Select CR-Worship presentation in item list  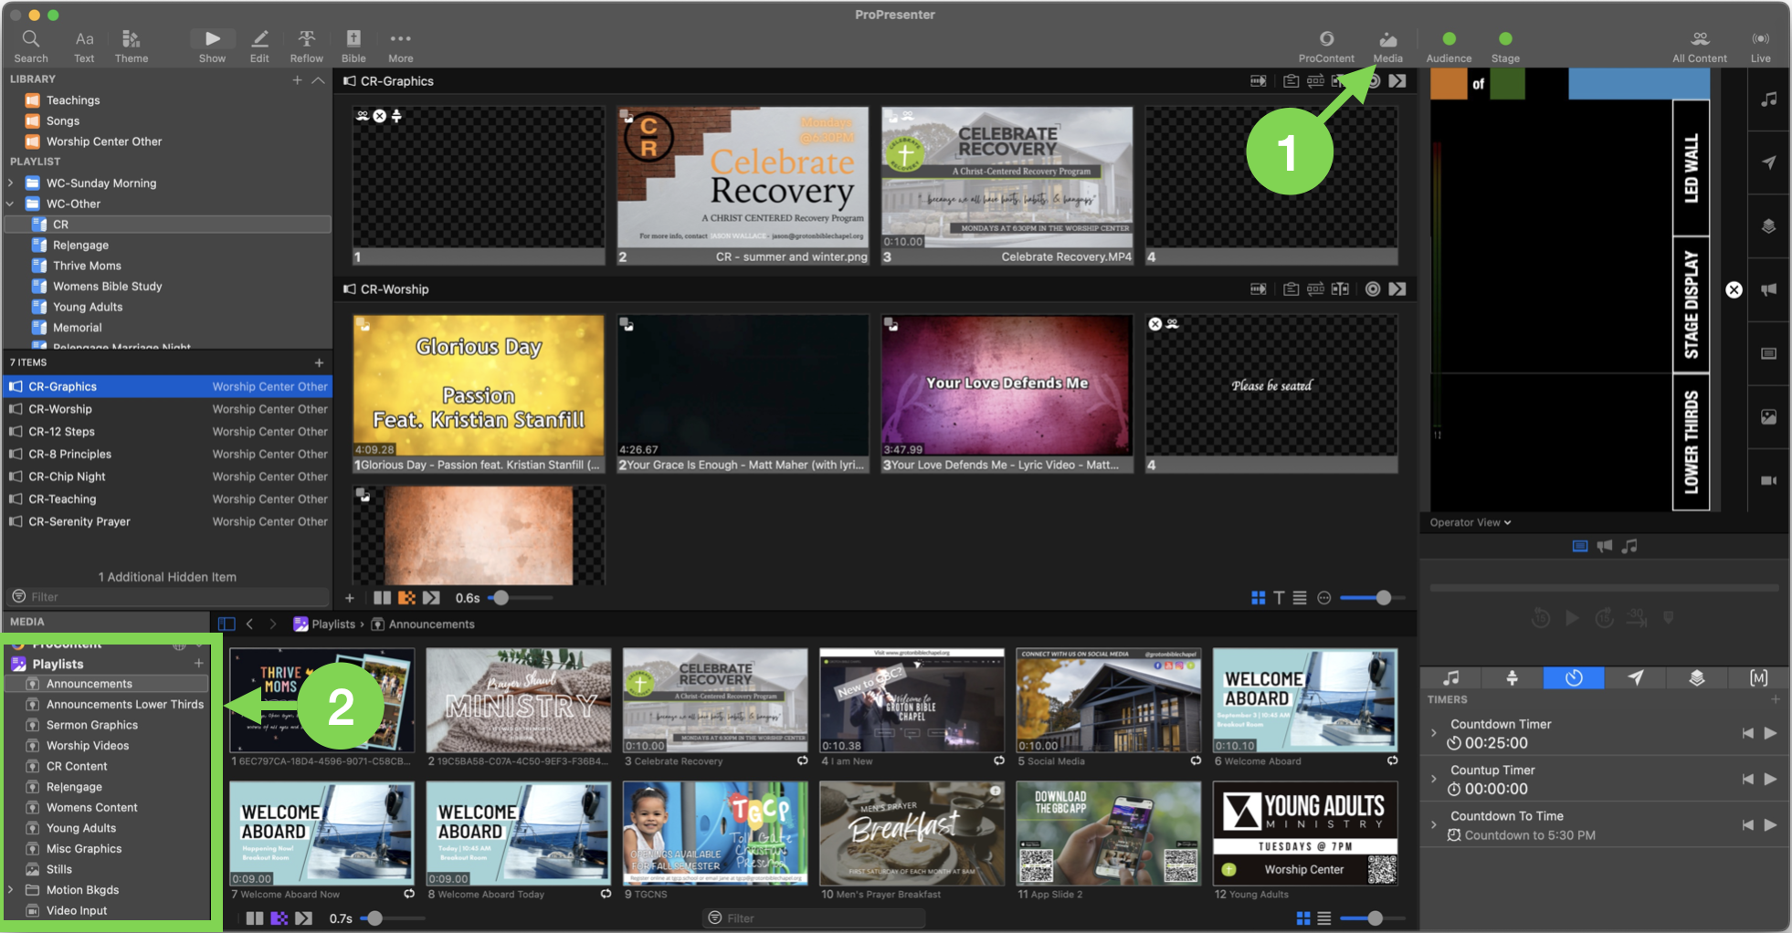(167, 409)
